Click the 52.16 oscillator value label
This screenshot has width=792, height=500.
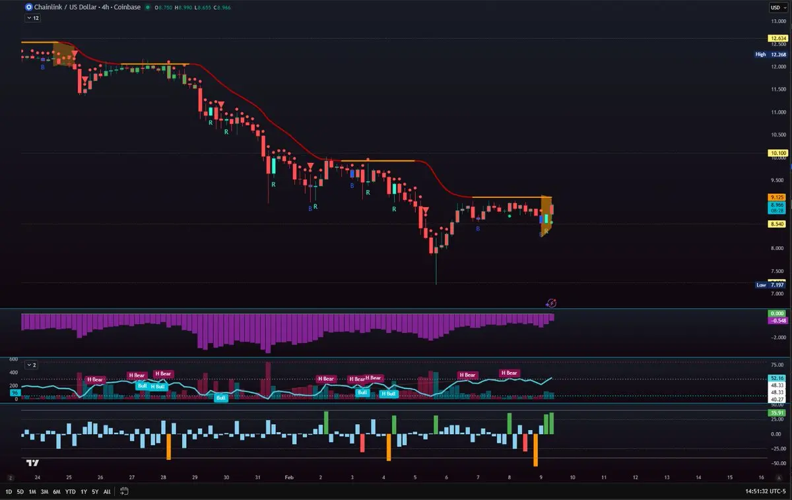coord(776,378)
